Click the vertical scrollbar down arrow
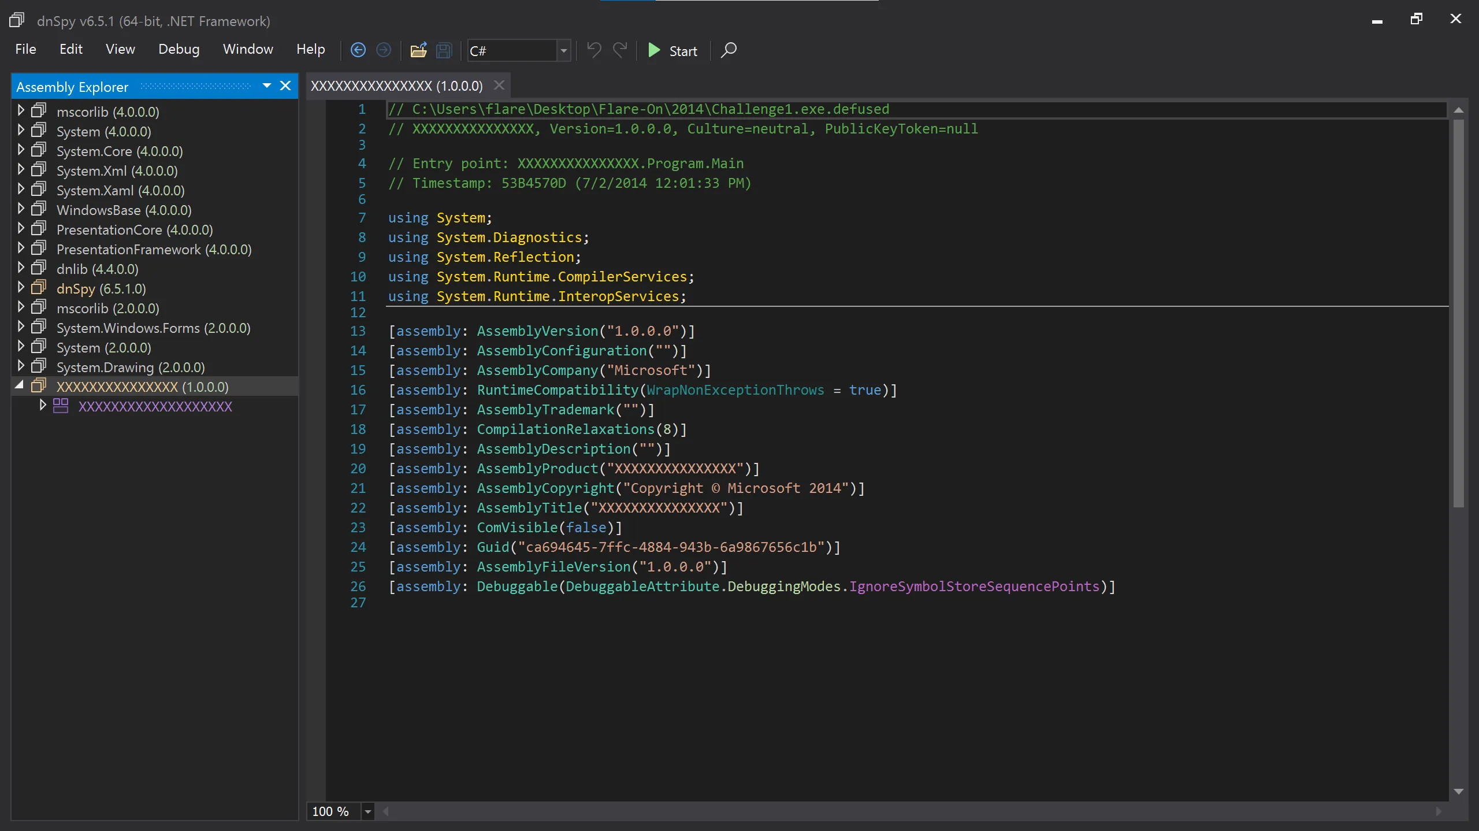The height and width of the screenshot is (831, 1479). (x=1458, y=791)
